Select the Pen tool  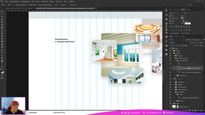[2, 50]
